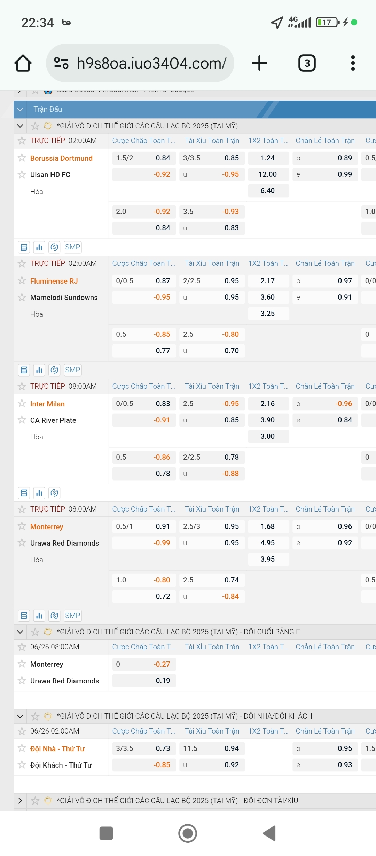376x856 pixels.
Task: Bet Borussia Dortmund handicap 1.5/2 at 0.84
Action: coord(144,158)
